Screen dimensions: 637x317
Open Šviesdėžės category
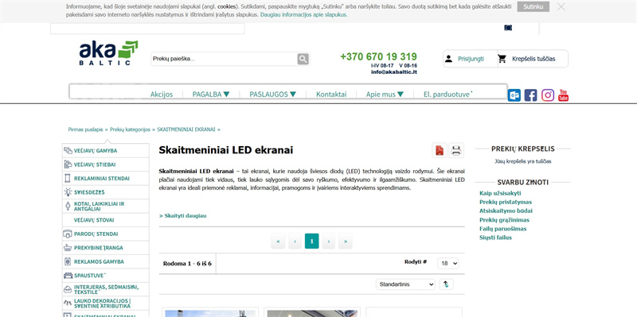click(89, 192)
